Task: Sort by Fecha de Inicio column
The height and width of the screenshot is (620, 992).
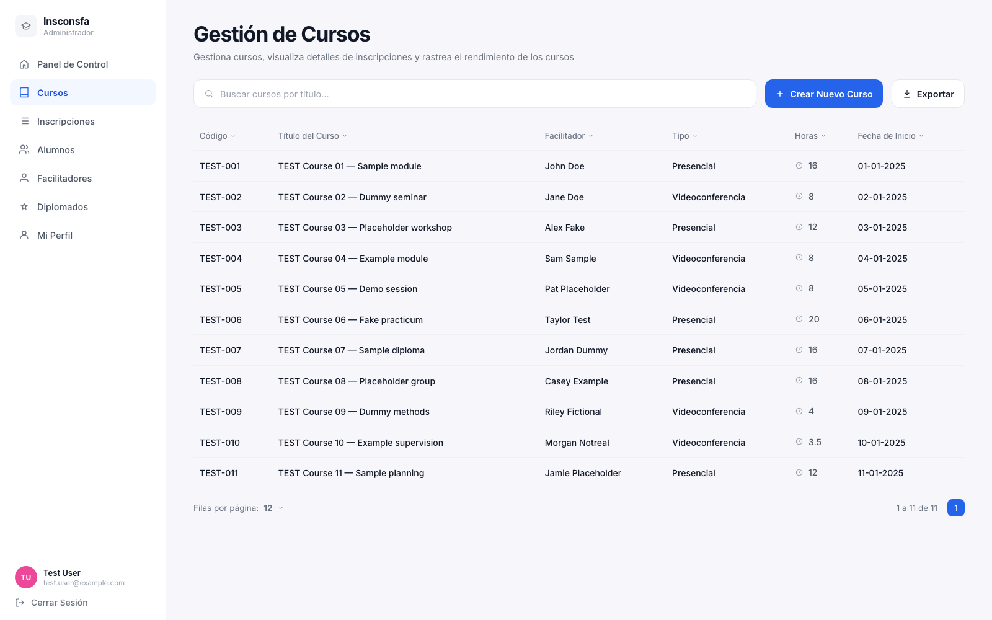Action: 891,136
